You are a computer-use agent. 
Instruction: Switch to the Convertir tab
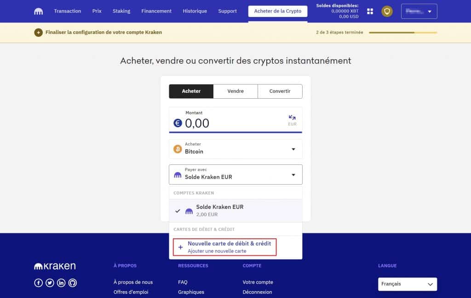[280, 91]
